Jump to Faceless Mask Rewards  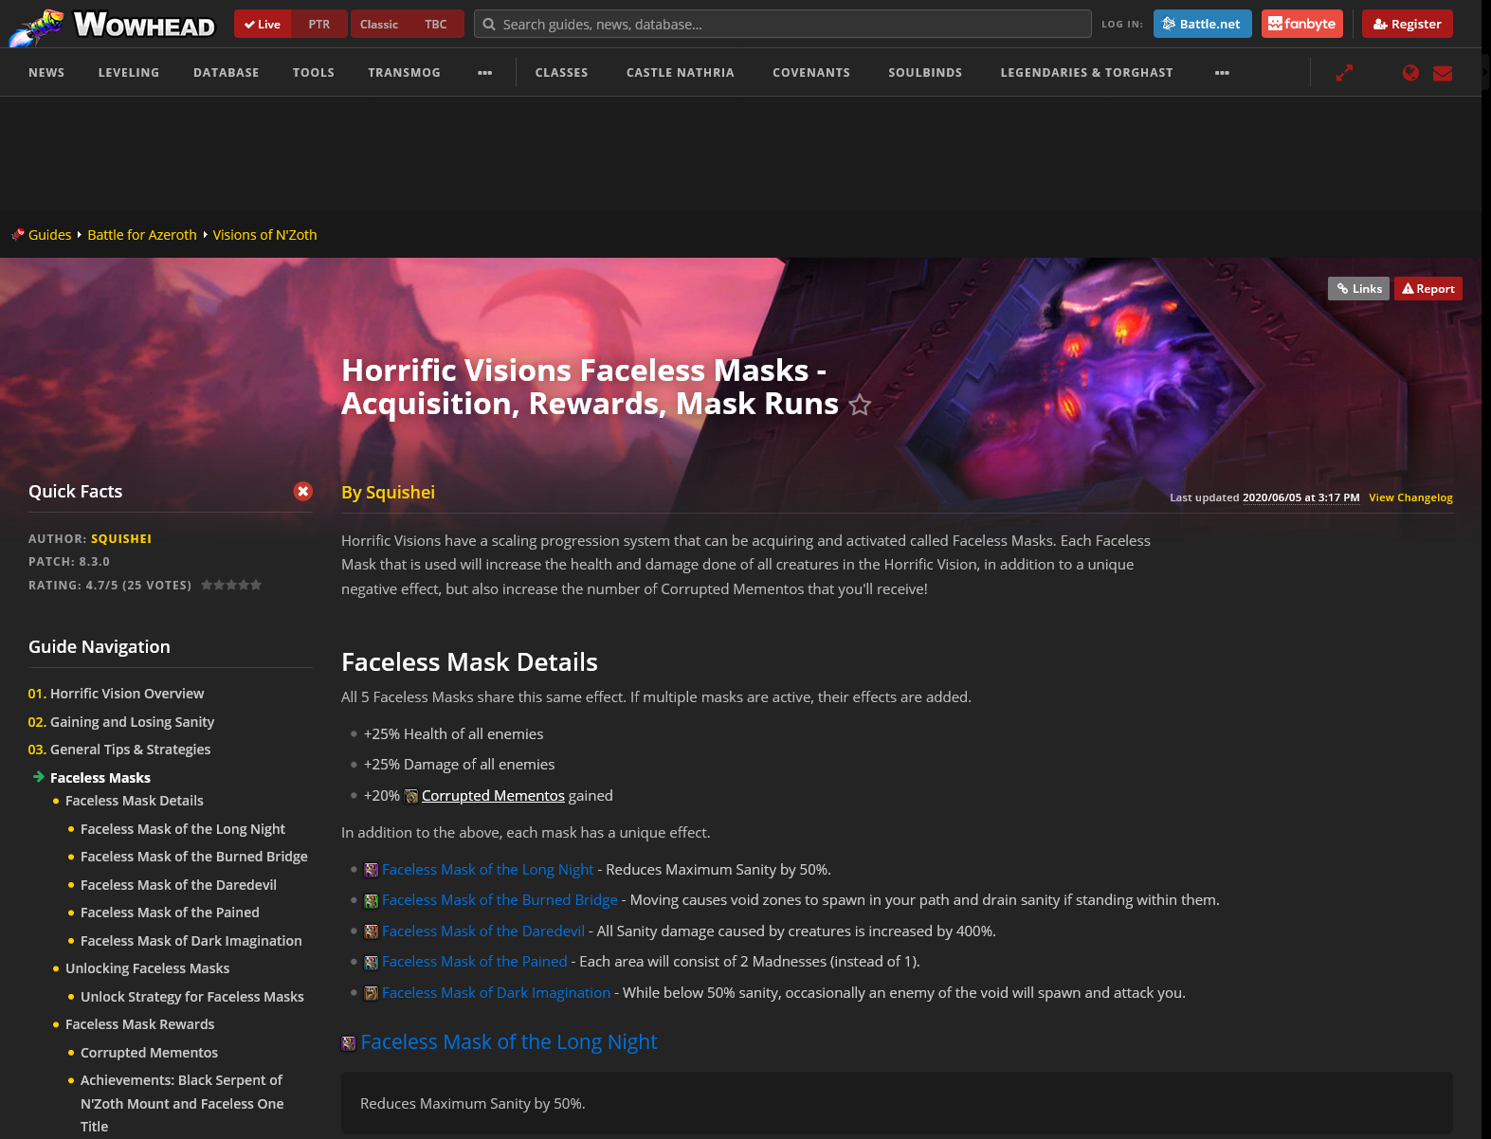[139, 1024]
